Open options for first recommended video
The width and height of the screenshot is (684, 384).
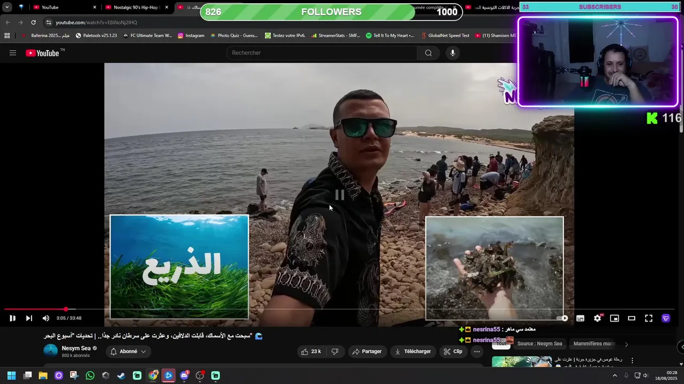click(632, 361)
